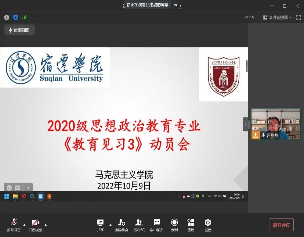Expand audio options arrow beside 解除静音
The image size is (304, 237).
[x=24, y=225]
